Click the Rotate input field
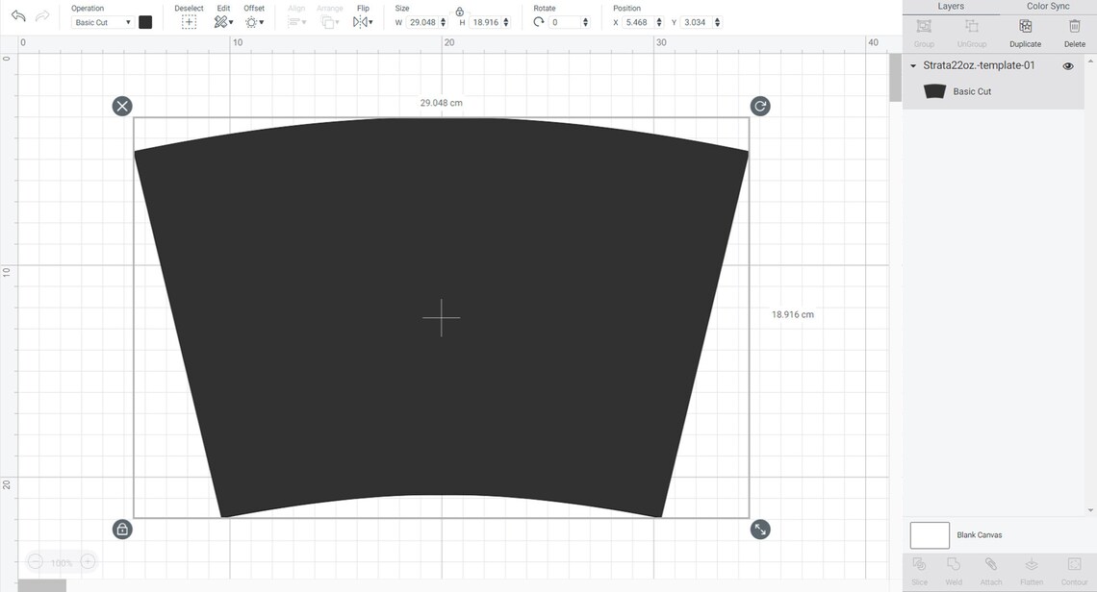This screenshot has height=592, width=1097. tap(563, 21)
